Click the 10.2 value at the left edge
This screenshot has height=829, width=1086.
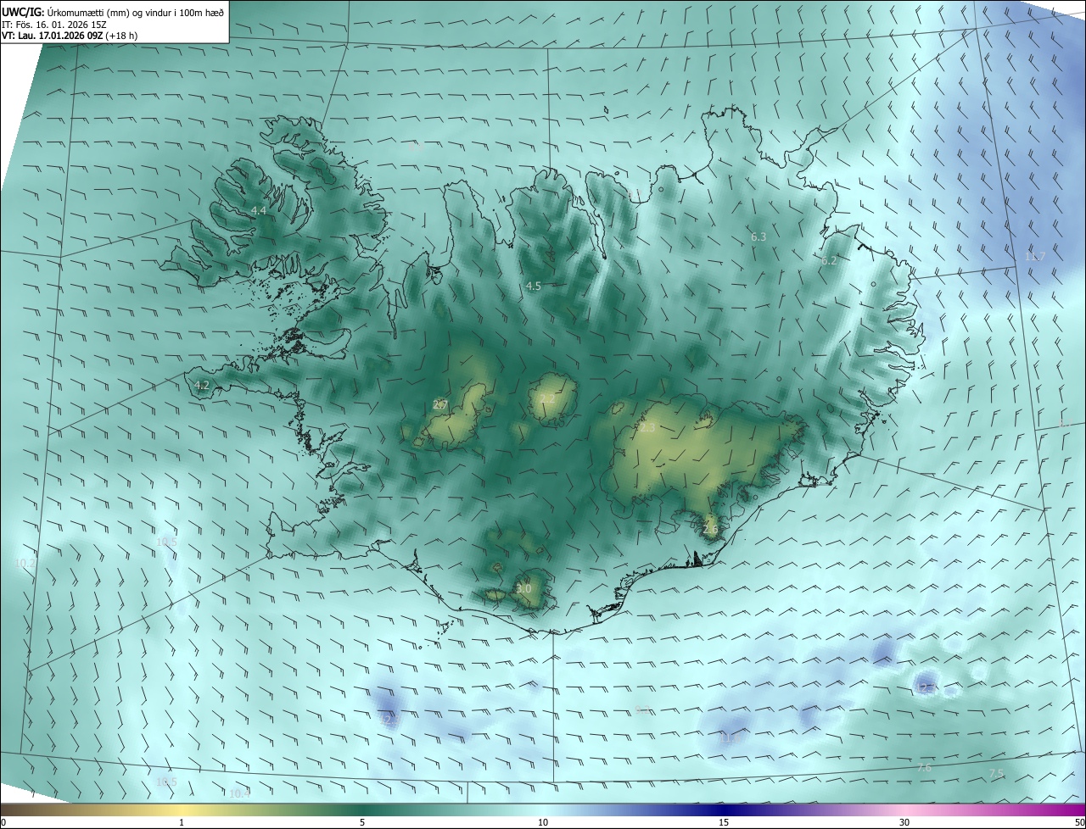click(x=25, y=563)
